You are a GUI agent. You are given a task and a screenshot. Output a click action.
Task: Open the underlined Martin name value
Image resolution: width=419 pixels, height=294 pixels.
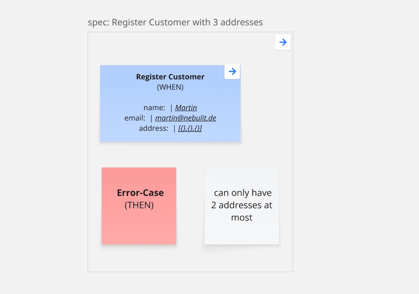[x=186, y=108]
